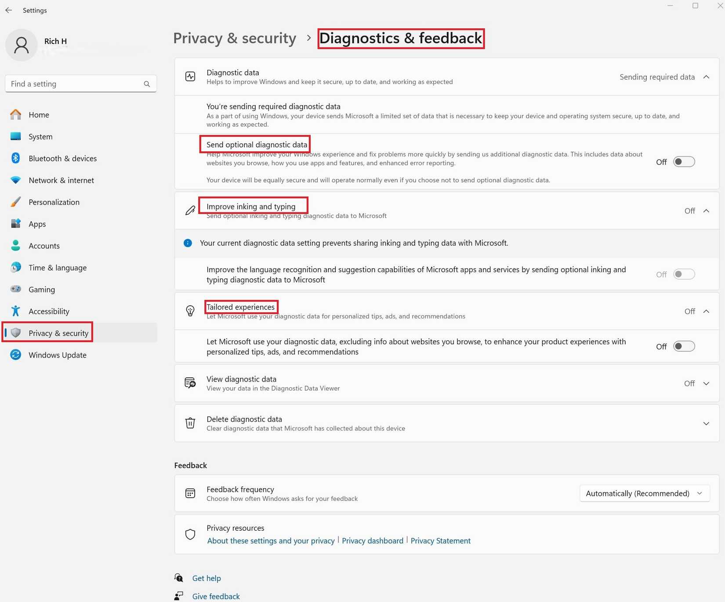Click the Accessibility person icon

(x=15, y=311)
